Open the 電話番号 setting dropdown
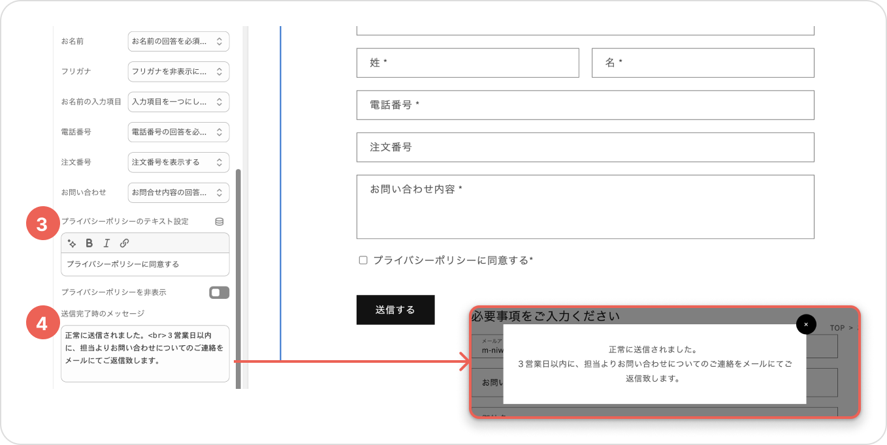Viewport: 887px width, 445px height. click(x=179, y=132)
